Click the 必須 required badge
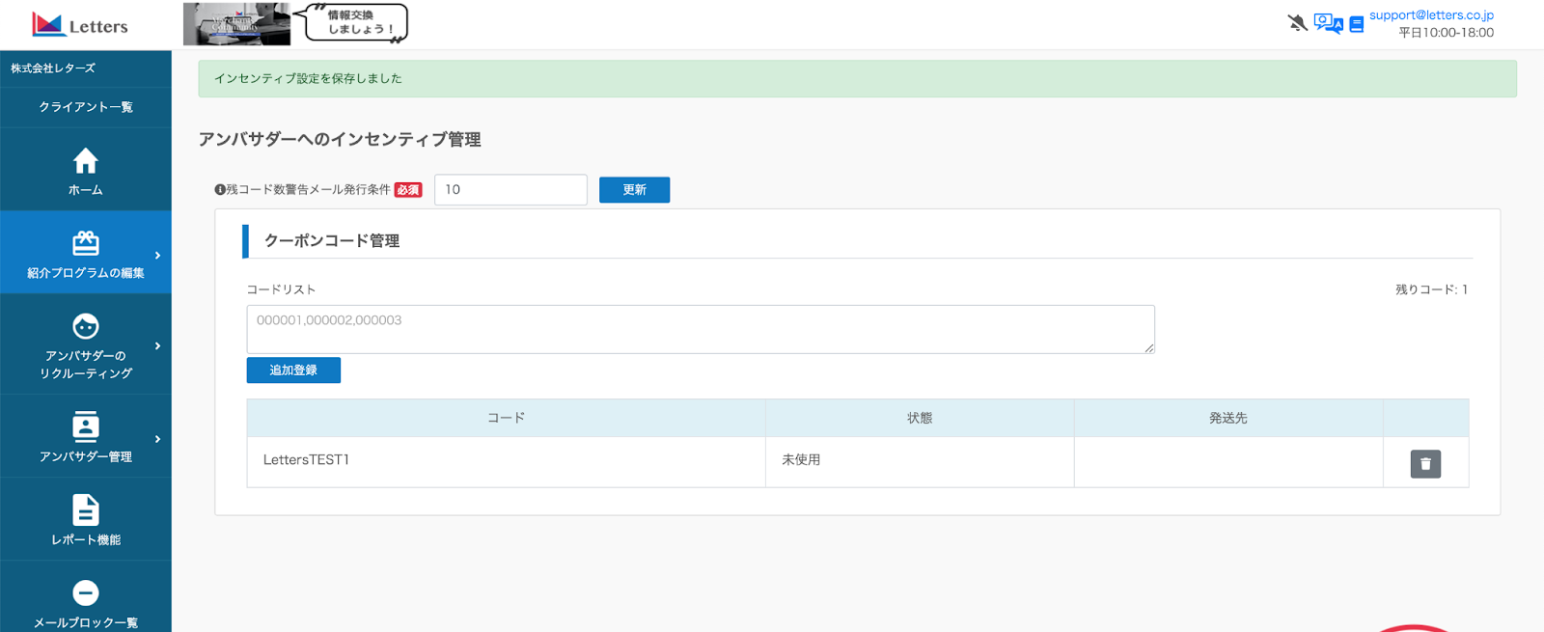 pyautogui.click(x=408, y=190)
